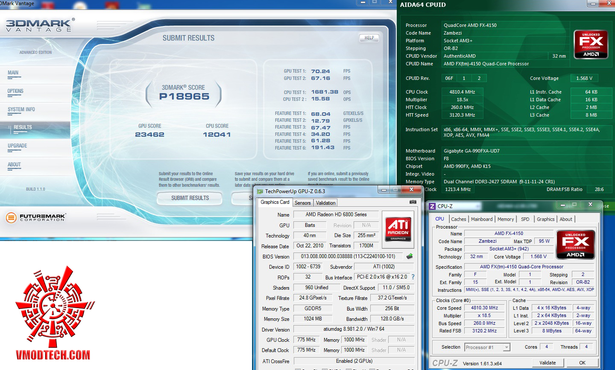This screenshot has width=615, height=370.
Task: Click the BIOS Version field in GPU-Z
Action: coord(348,256)
